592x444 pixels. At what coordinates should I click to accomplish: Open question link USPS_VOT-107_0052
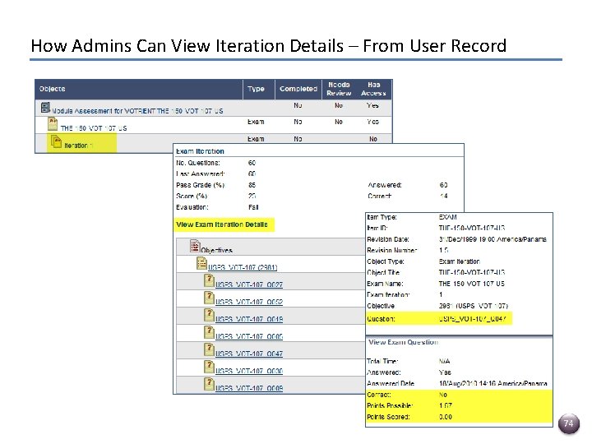(x=249, y=302)
